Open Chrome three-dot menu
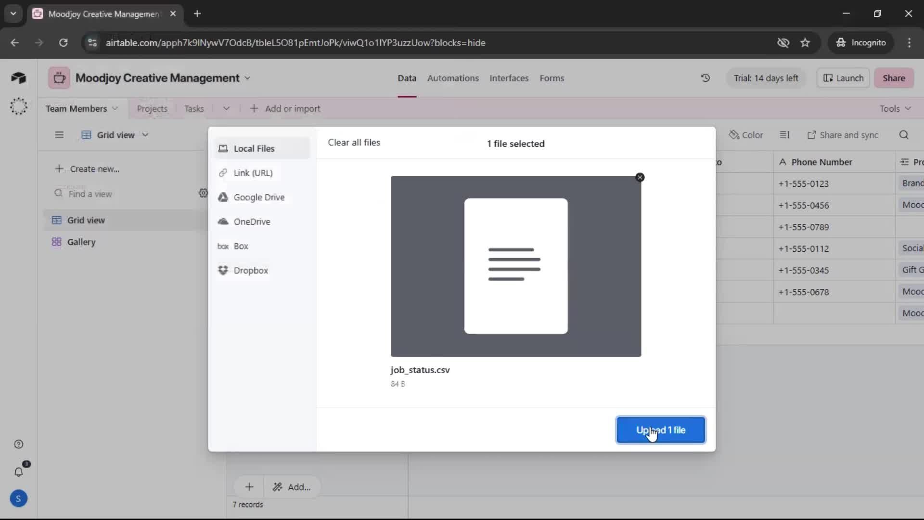 point(909,42)
